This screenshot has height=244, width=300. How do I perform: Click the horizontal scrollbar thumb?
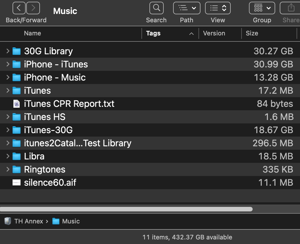(x=126, y=209)
